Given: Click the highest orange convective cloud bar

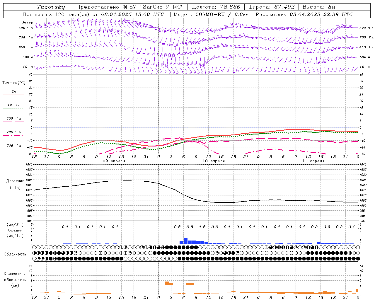Looking at the screenshot, I should [167, 283].
